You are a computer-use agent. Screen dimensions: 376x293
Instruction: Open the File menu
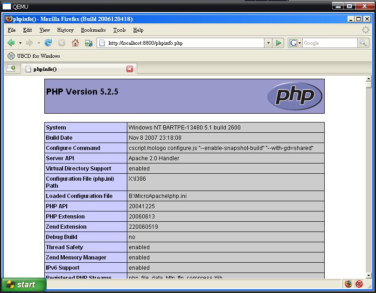click(12, 30)
